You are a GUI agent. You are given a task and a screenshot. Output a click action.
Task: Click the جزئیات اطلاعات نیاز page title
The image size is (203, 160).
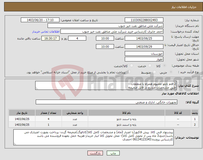pos(184,7)
